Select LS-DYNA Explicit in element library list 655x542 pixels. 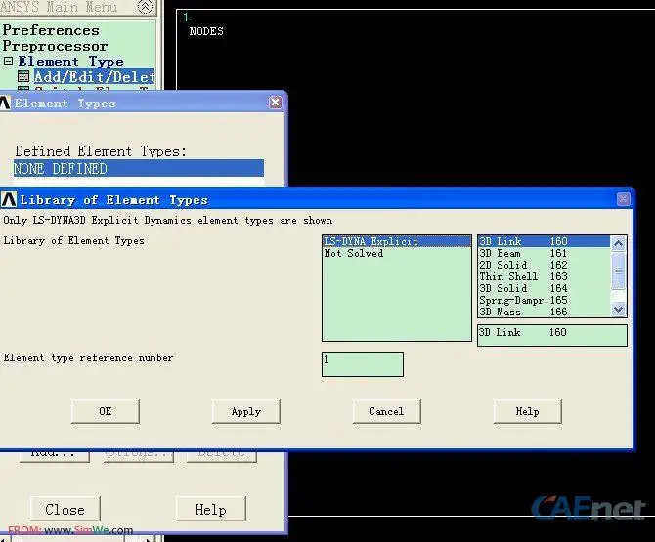click(397, 241)
